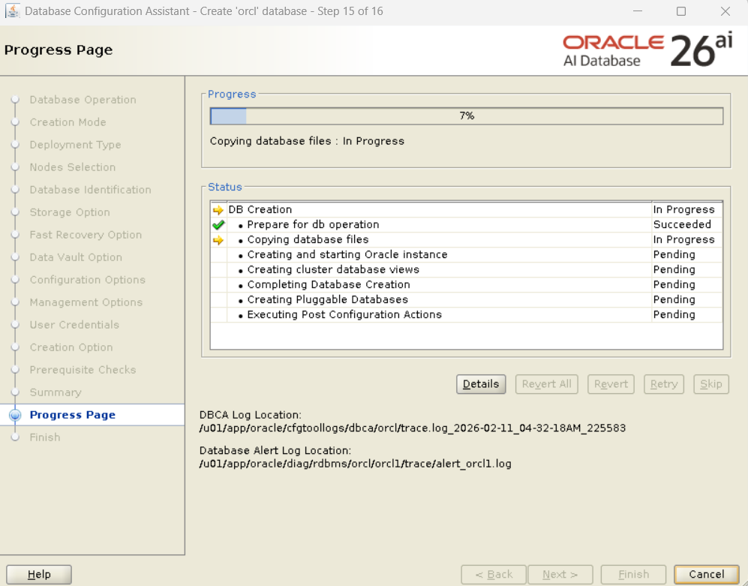Click the DBCA log location path
Screen dimensions: 748x586
[x=412, y=428]
